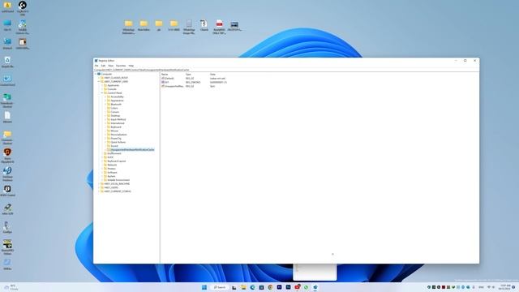This screenshot has width=519, height=292.
Task: Click the Printers key folder icon
Action: 105,169
